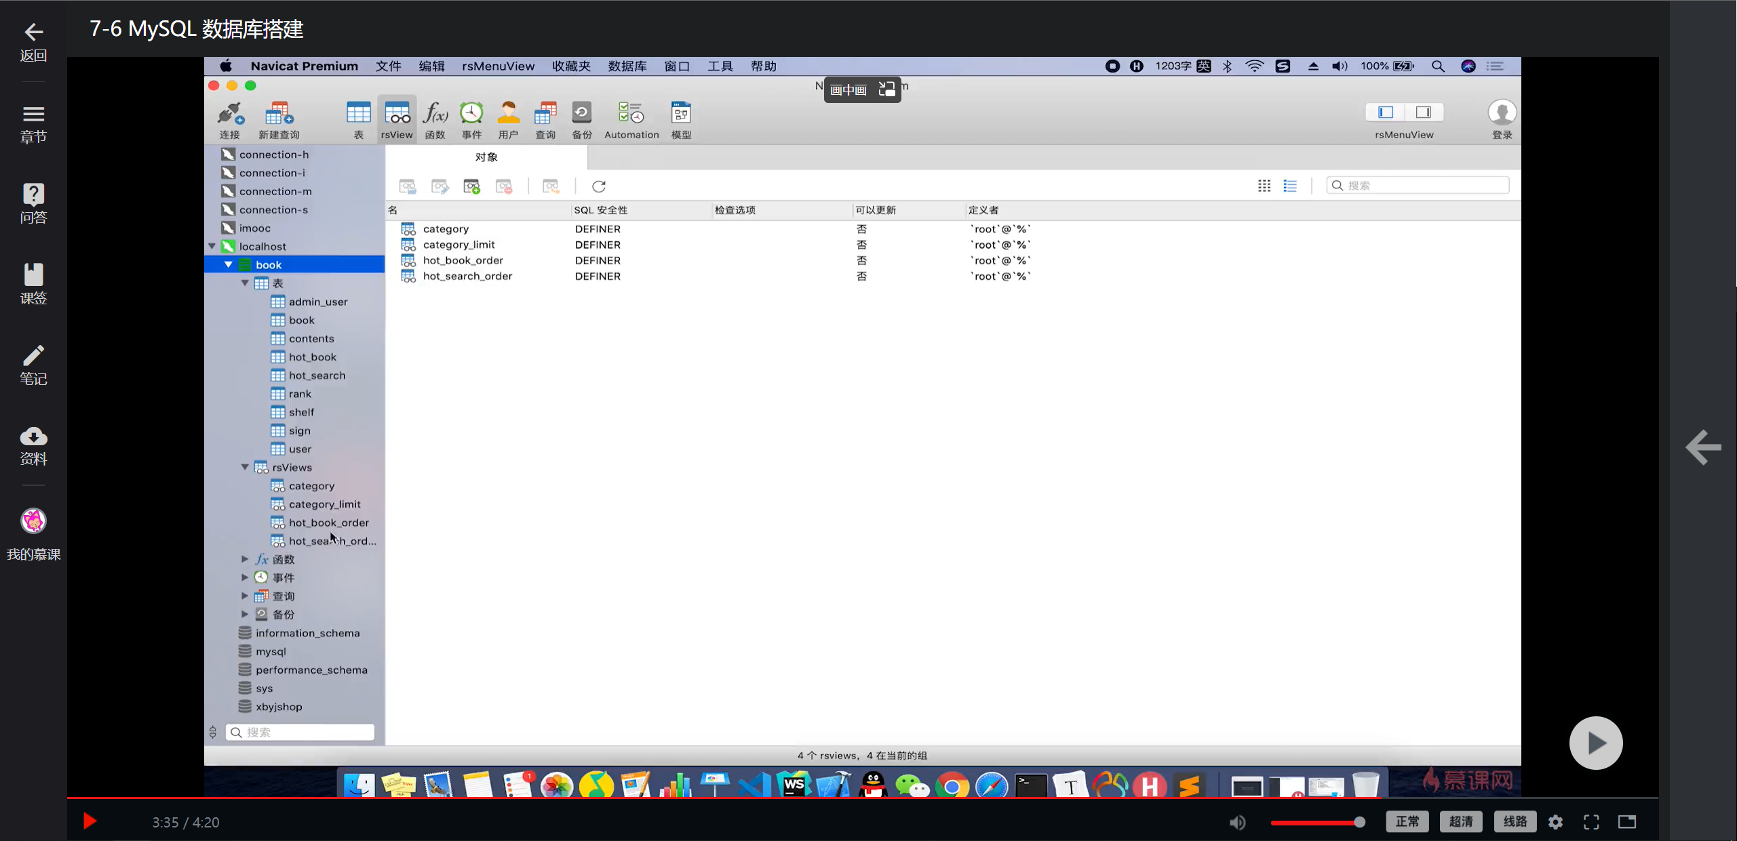Toggle the left sidebar pane button
The width and height of the screenshot is (1737, 841).
(x=1385, y=112)
